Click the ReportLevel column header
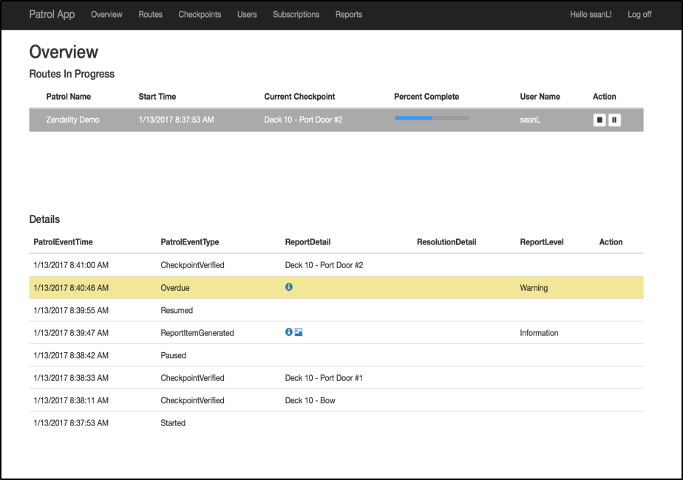Screen dimensions: 683x480 pyautogui.click(x=542, y=242)
